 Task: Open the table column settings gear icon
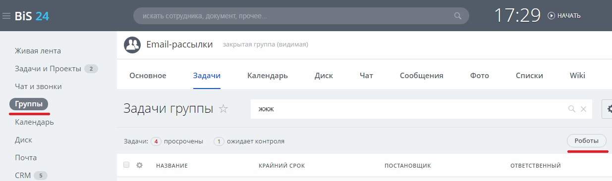click(x=139, y=165)
